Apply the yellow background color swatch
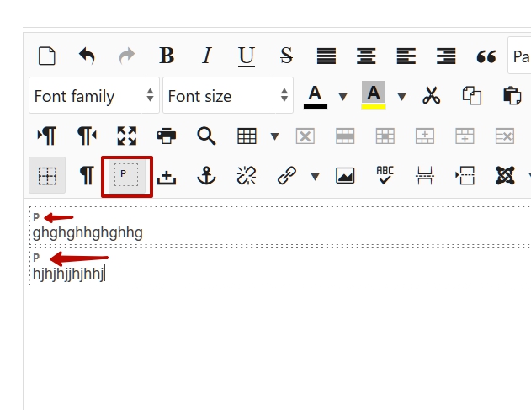 click(374, 96)
